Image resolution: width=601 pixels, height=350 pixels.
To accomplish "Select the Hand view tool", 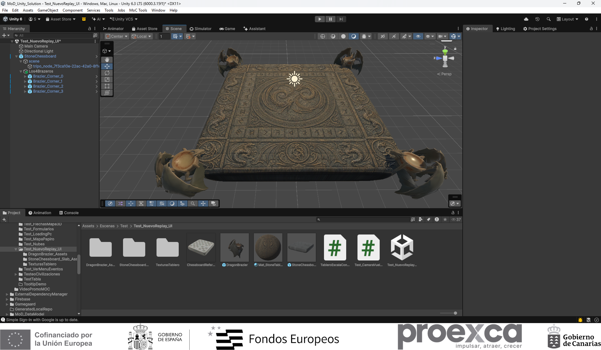I will tap(107, 59).
